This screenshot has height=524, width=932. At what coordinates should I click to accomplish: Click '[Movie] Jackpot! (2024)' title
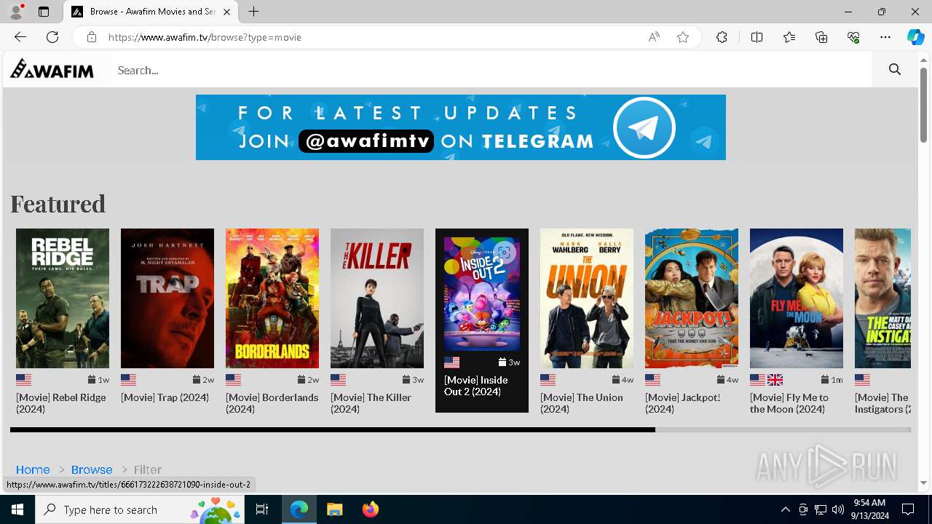click(683, 403)
